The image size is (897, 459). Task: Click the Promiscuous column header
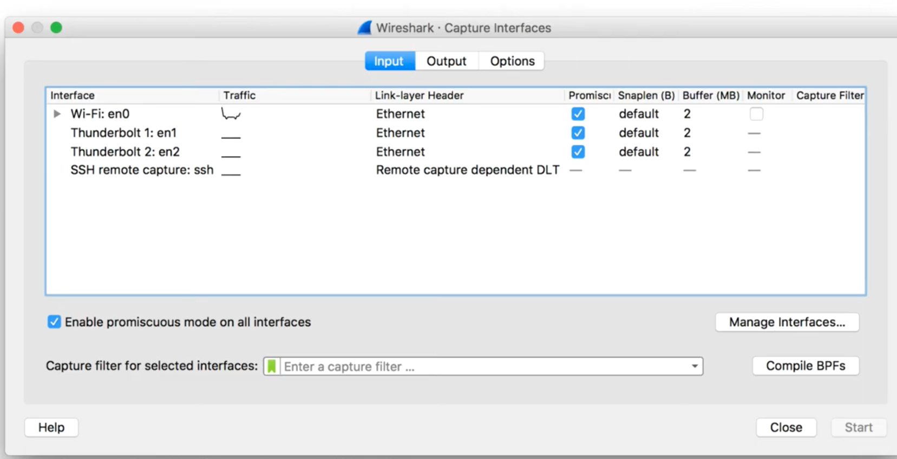590,95
